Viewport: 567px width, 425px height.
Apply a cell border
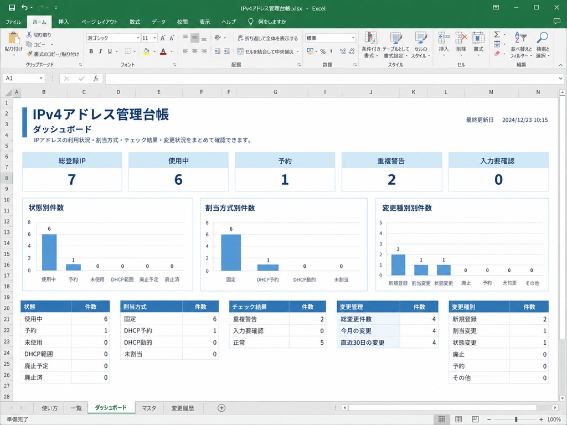[128, 51]
